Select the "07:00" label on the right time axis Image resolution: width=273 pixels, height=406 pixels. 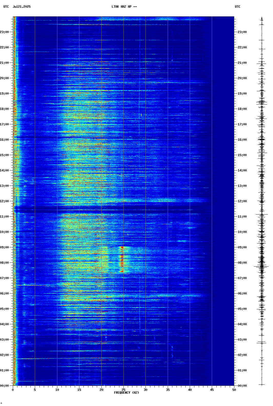(x=242, y=278)
